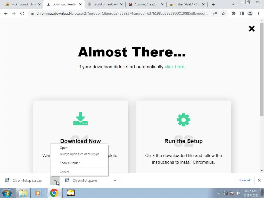Toggle the side panel icon
The width and height of the screenshot is (264, 198).
(242, 13)
